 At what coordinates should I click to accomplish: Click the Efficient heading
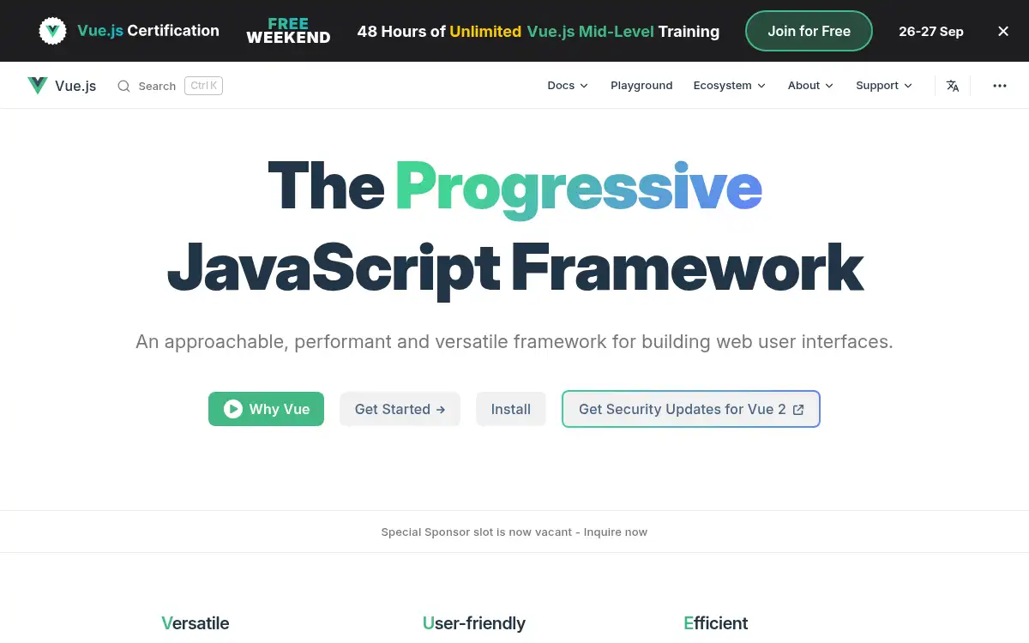pos(716,623)
